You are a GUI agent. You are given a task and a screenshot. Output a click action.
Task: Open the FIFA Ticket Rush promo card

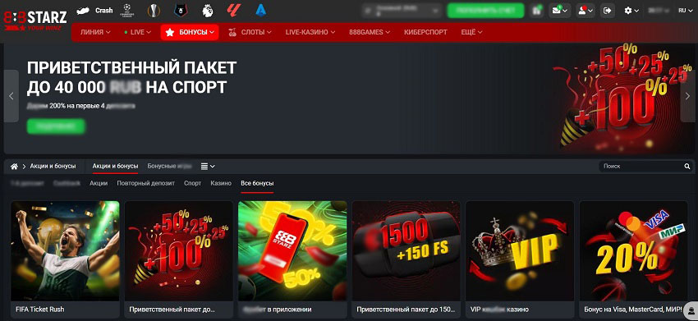[65, 259]
